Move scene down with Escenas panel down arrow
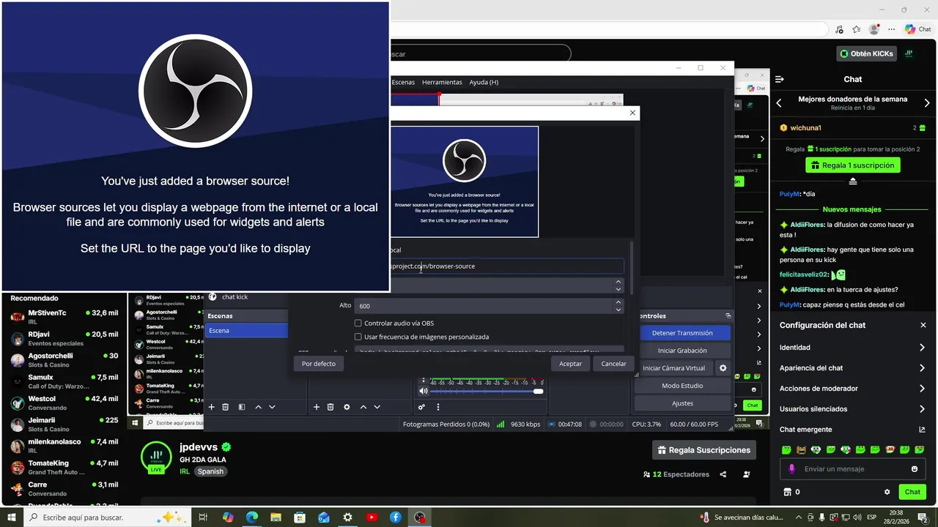 272,407
